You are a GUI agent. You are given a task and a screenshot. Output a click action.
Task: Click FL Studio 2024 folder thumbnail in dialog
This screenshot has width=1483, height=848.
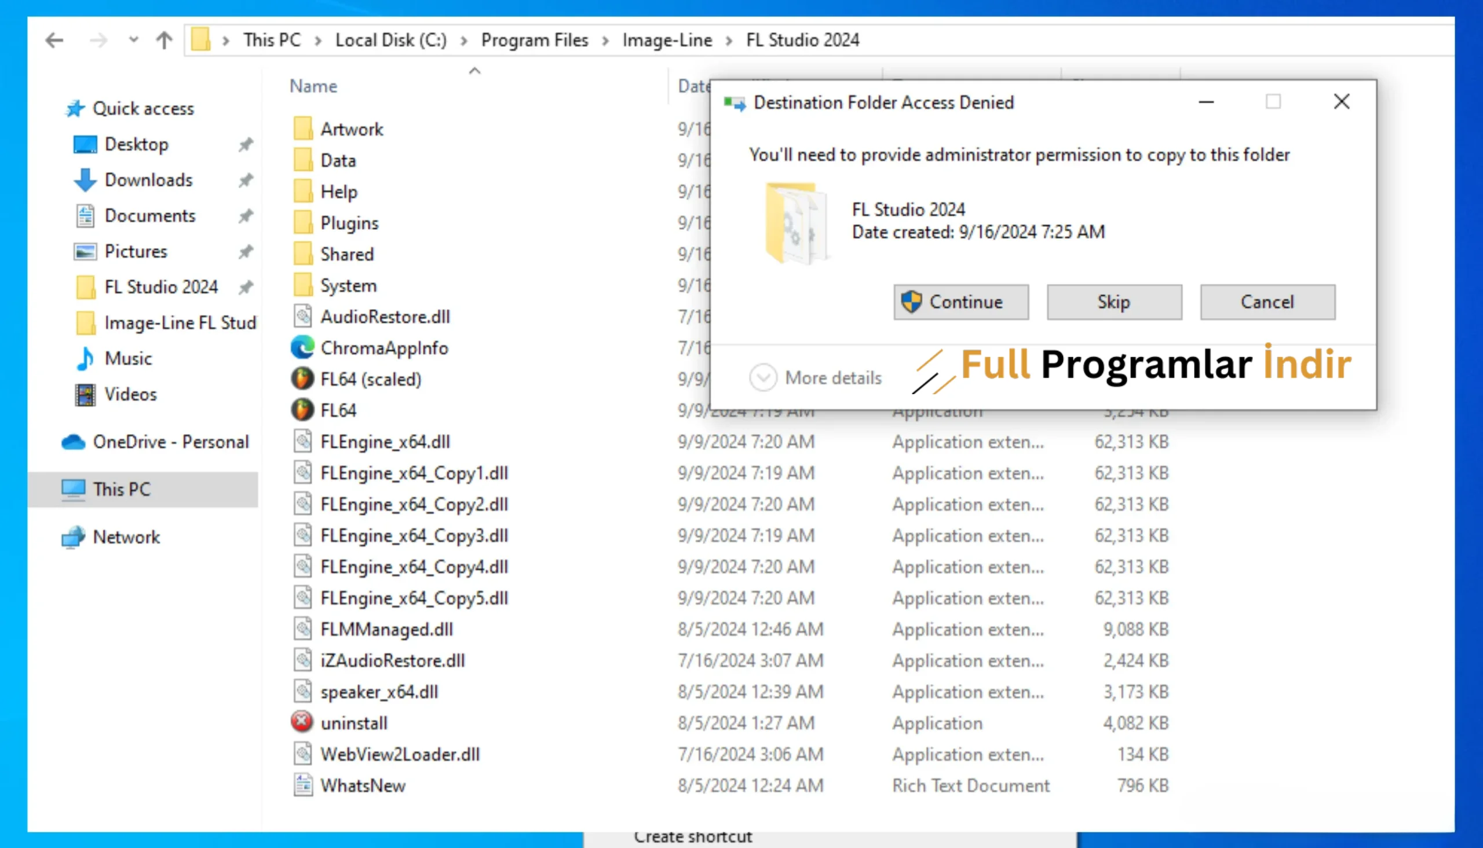pyautogui.click(x=797, y=223)
